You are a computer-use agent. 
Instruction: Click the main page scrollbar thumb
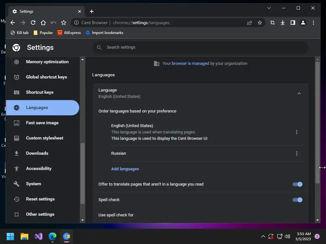click(x=317, y=122)
